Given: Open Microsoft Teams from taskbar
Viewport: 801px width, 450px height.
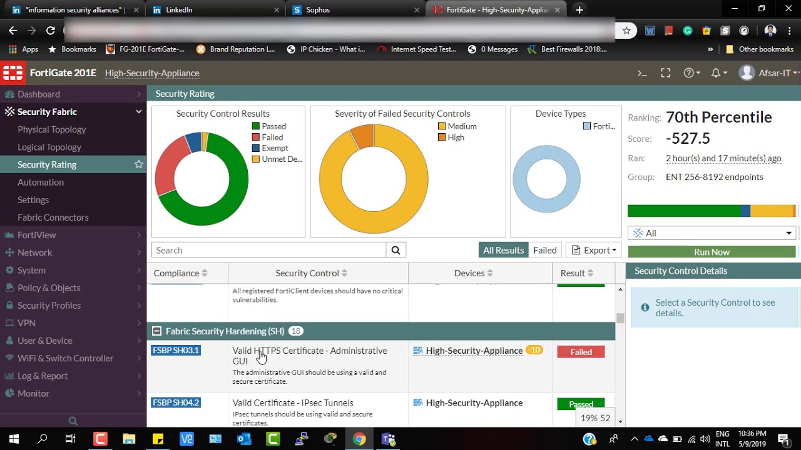Looking at the screenshot, I should [x=388, y=439].
